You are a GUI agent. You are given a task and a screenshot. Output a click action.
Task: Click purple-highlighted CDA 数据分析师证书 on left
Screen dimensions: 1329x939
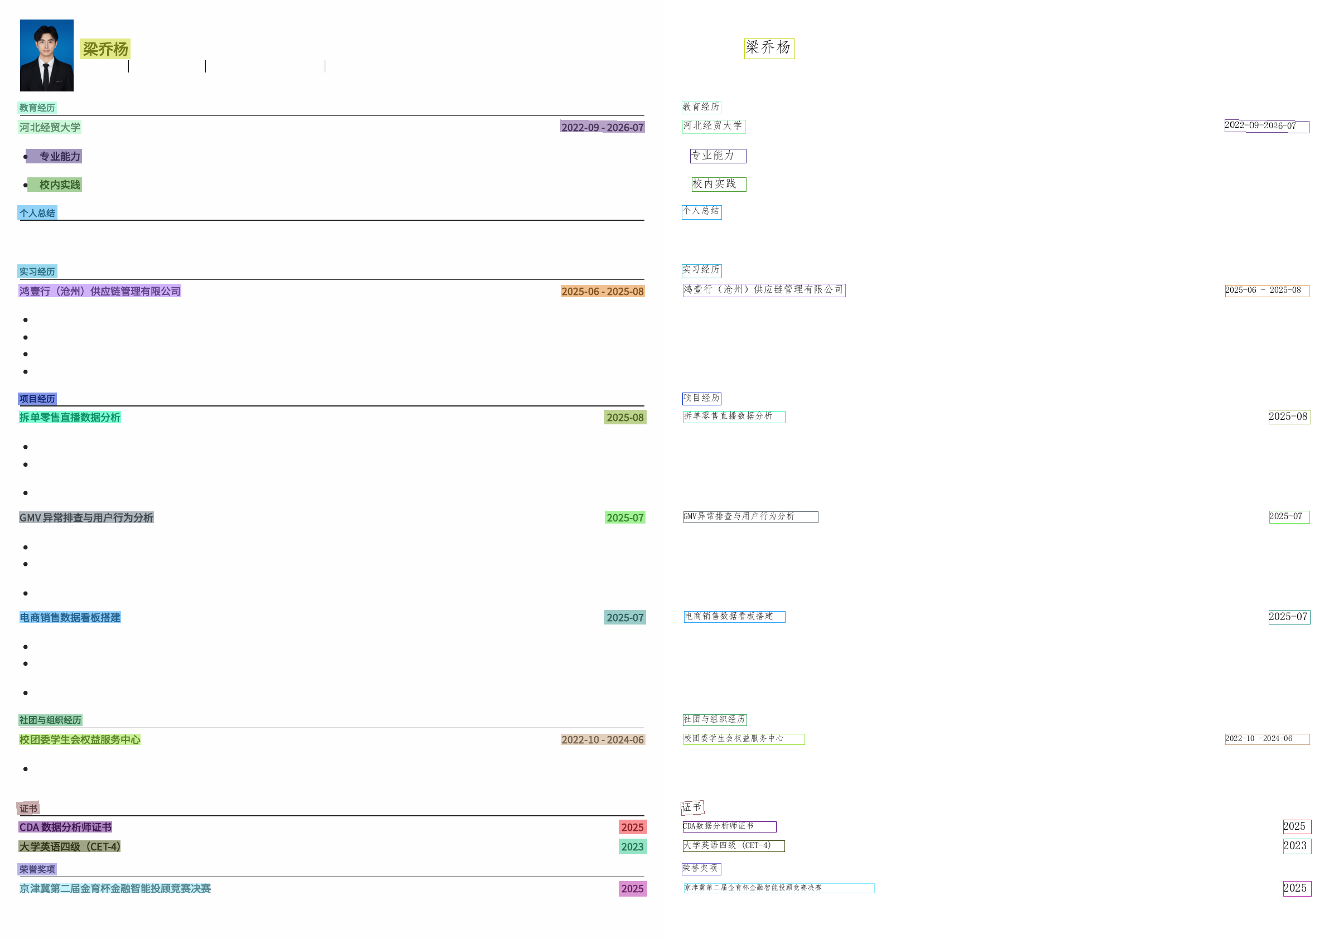(x=65, y=827)
